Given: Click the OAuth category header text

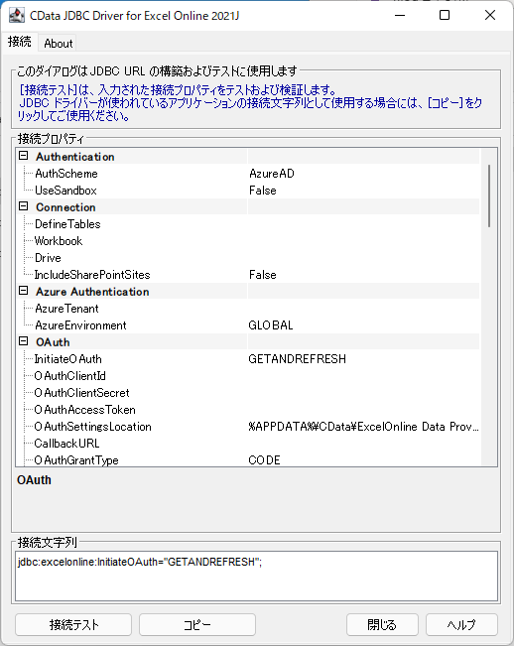Looking at the screenshot, I should pyautogui.click(x=53, y=342).
